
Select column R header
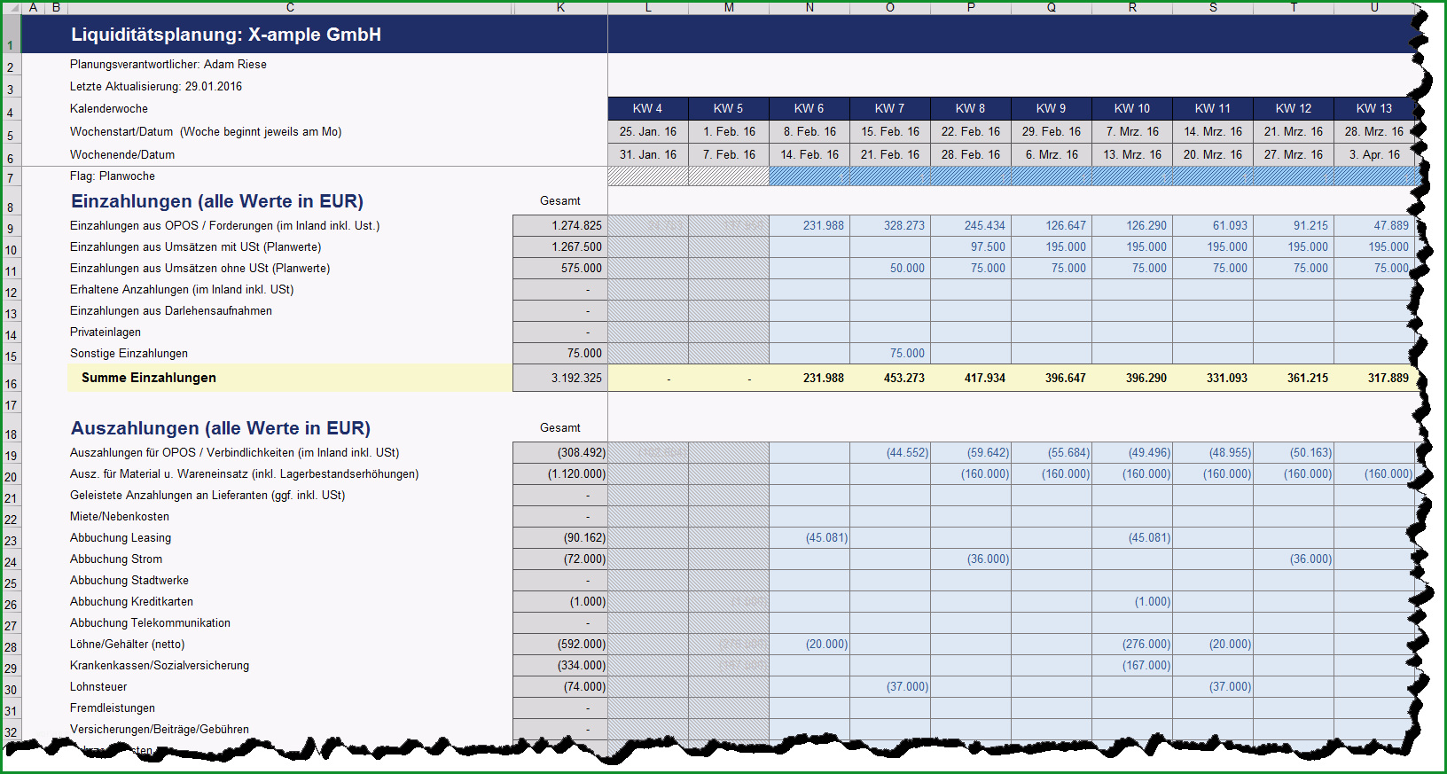[x=1132, y=7]
